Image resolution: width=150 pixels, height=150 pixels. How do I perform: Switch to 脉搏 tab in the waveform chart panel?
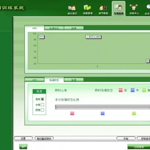pyautogui.click(x=74, y=28)
